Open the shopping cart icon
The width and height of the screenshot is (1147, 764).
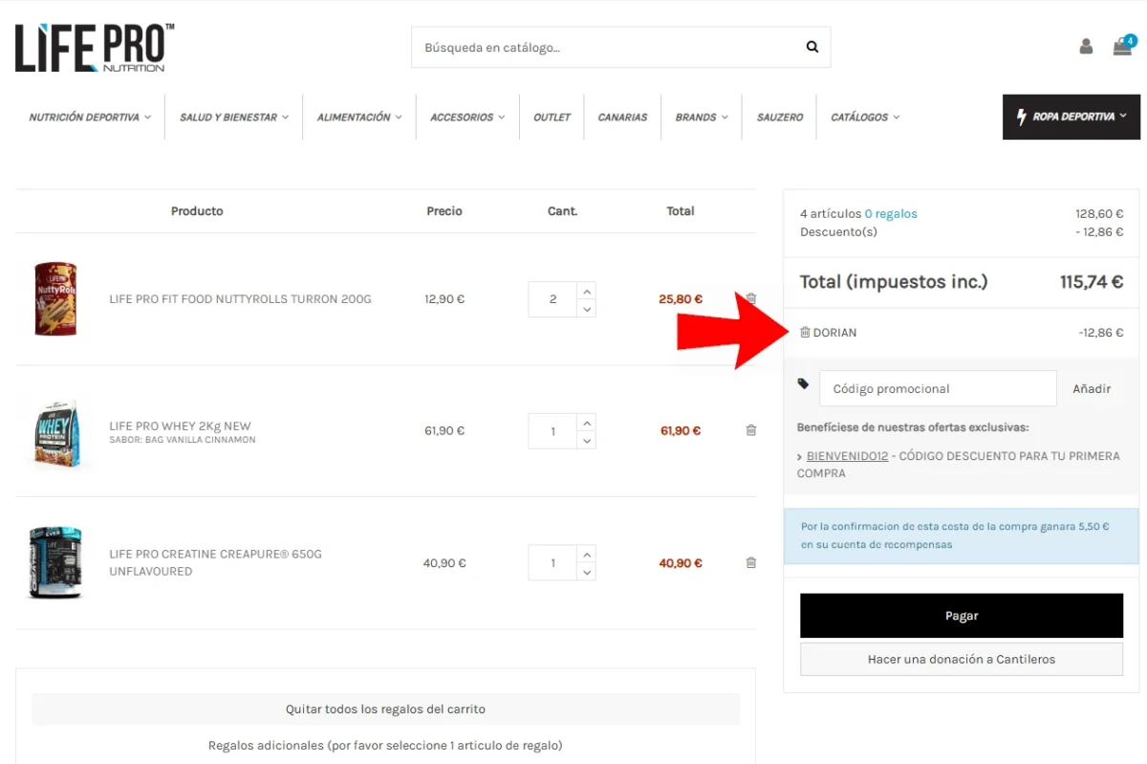[x=1122, y=46]
